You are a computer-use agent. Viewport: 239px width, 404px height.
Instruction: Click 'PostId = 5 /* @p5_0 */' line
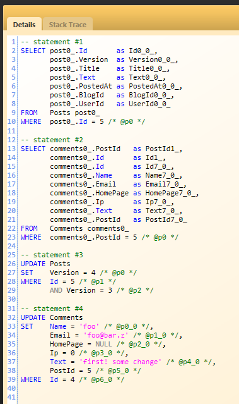(x=95, y=370)
